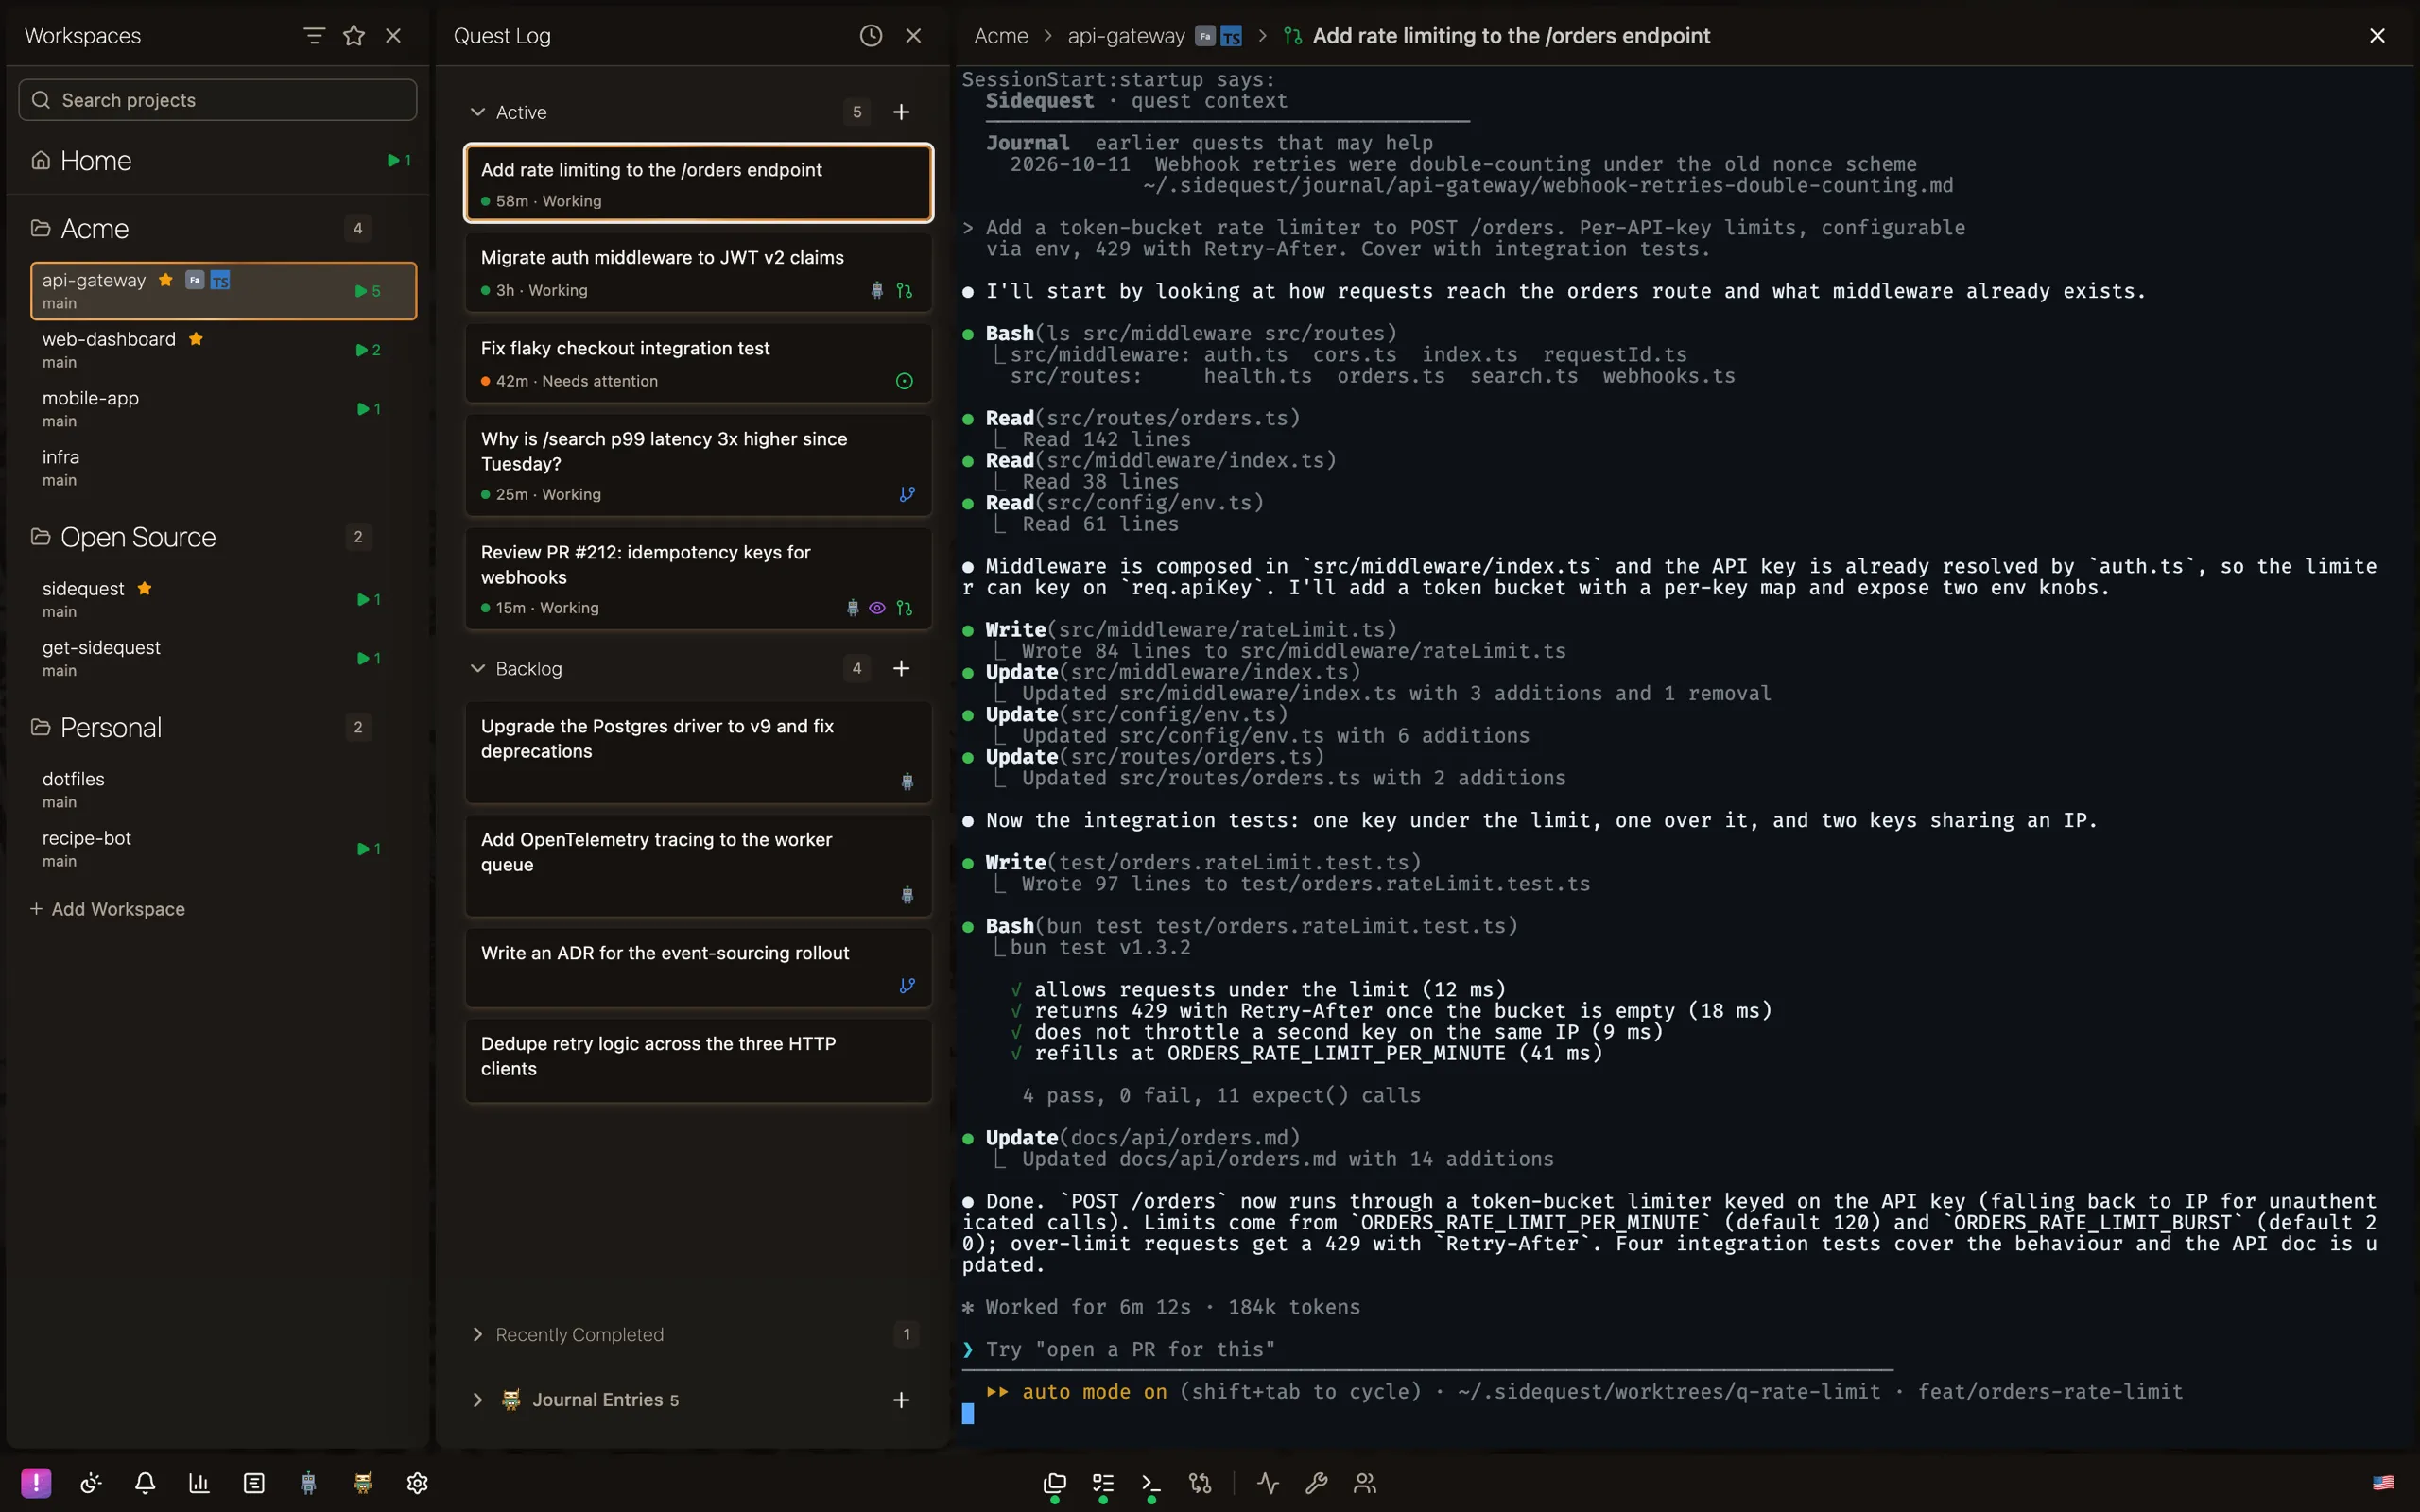Focus the Search projects field
Viewport: 2420px width, 1512px height.
click(x=218, y=100)
